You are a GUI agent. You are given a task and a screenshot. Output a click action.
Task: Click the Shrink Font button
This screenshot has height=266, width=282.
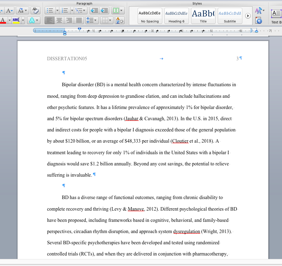[9, 11]
